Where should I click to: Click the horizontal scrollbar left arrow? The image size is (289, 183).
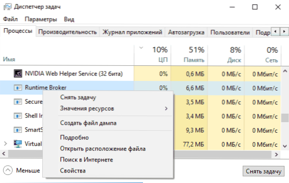[x=4, y=153]
